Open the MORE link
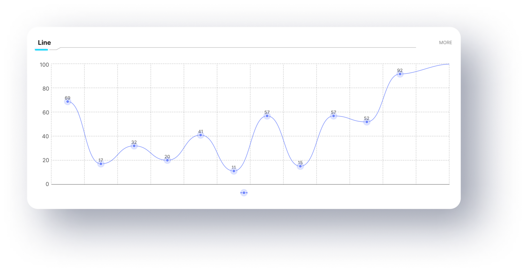Screen dimensions: 524x272 coord(445,43)
